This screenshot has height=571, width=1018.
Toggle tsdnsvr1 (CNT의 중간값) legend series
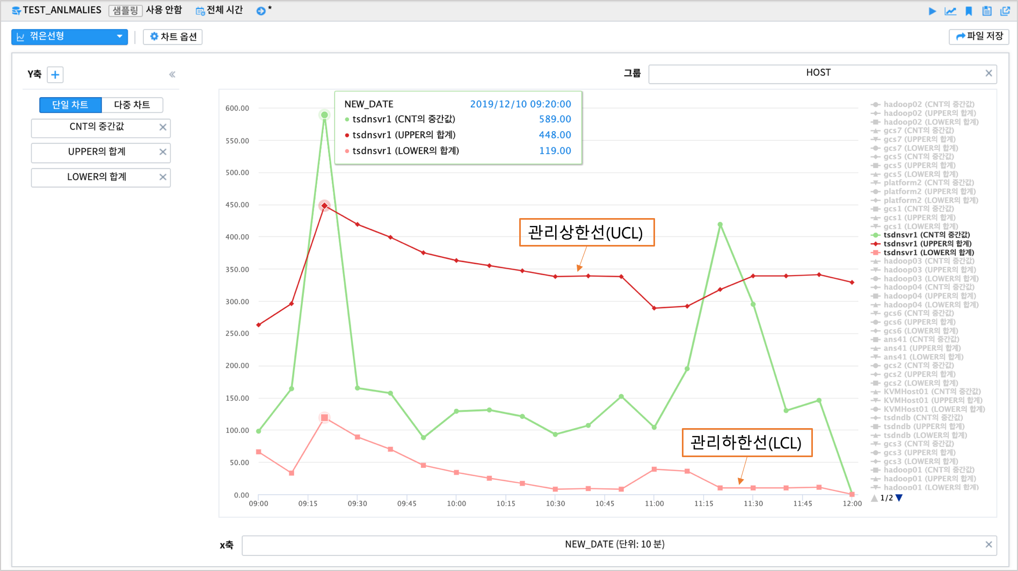click(920, 235)
